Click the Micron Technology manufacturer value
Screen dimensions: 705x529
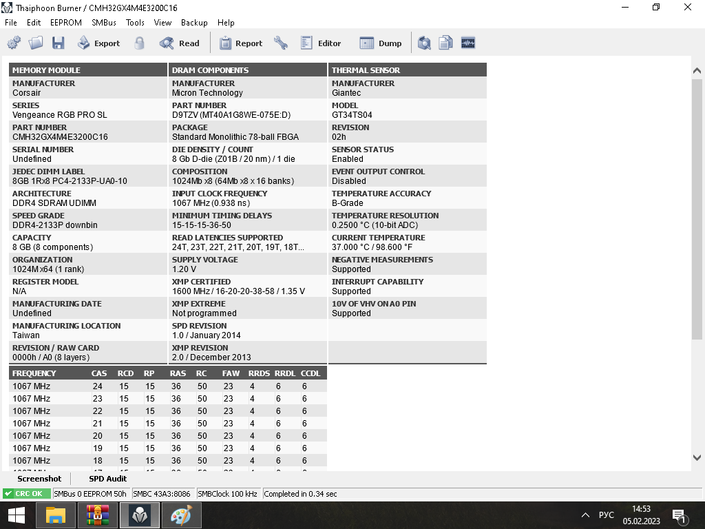(207, 93)
